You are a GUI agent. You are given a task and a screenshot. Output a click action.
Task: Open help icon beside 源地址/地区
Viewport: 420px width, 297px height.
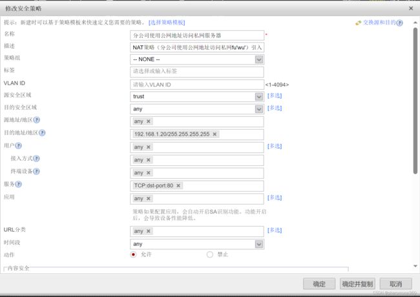coord(37,120)
